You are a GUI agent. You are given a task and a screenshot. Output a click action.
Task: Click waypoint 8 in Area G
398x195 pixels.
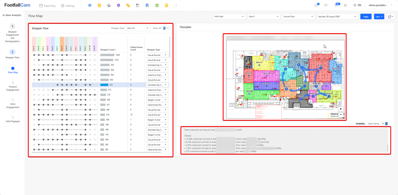click(x=286, y=89)
